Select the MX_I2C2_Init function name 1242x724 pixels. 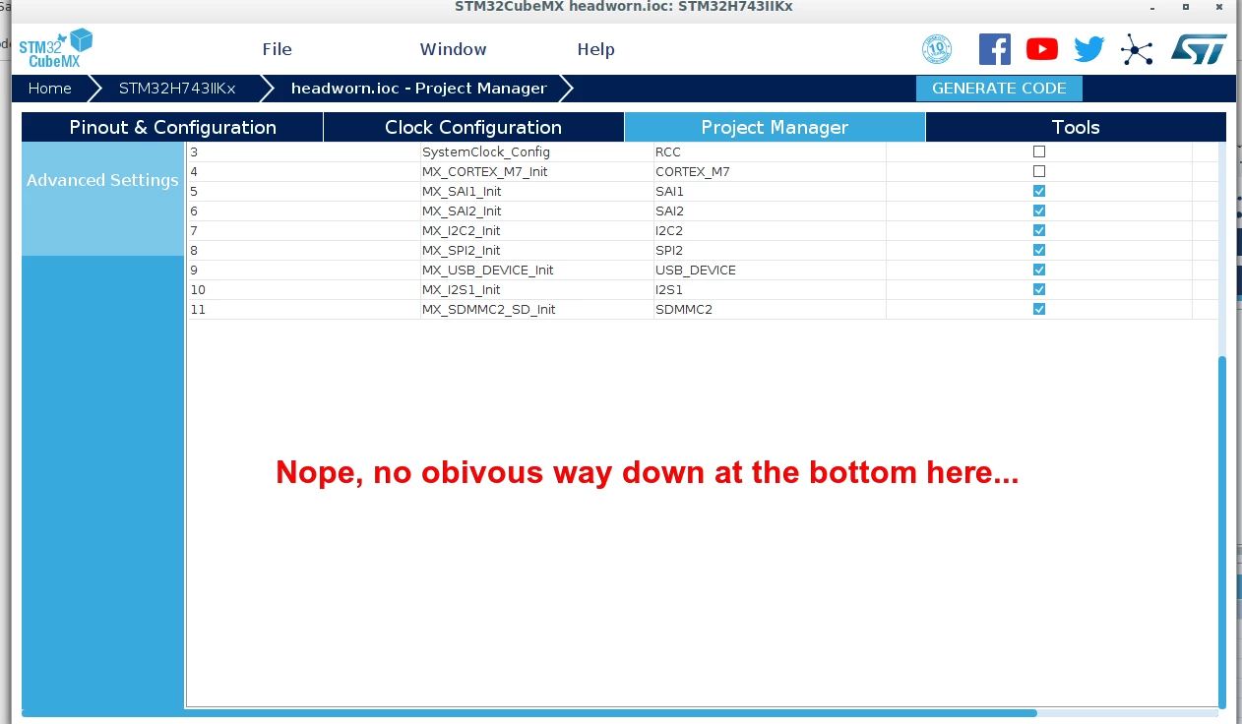click(462, 231)
